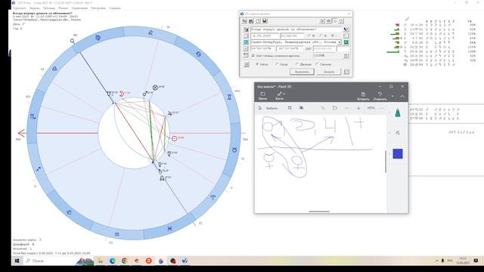Click Отменить in the Paint 3D window
The height and width of the screenshot is (272, 484).
(380, 96)
